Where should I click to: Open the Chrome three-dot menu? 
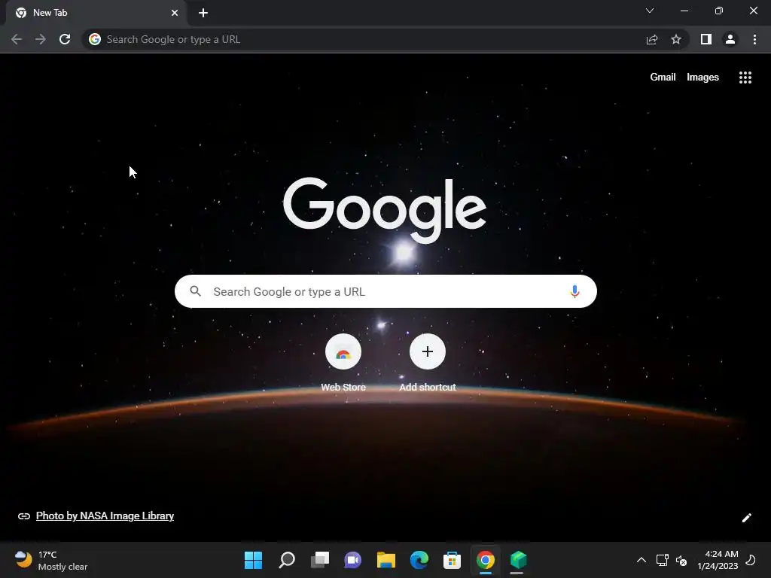click(x=754, y=39)
